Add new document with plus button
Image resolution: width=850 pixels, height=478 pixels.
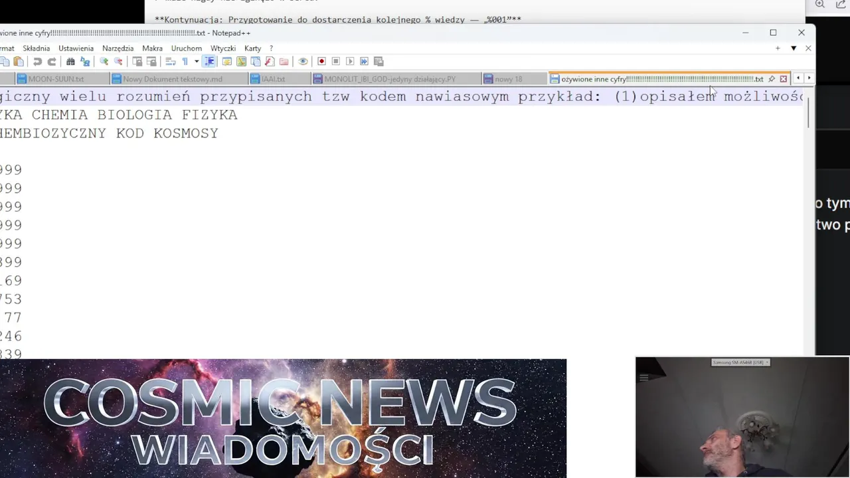tap(778, 48)
